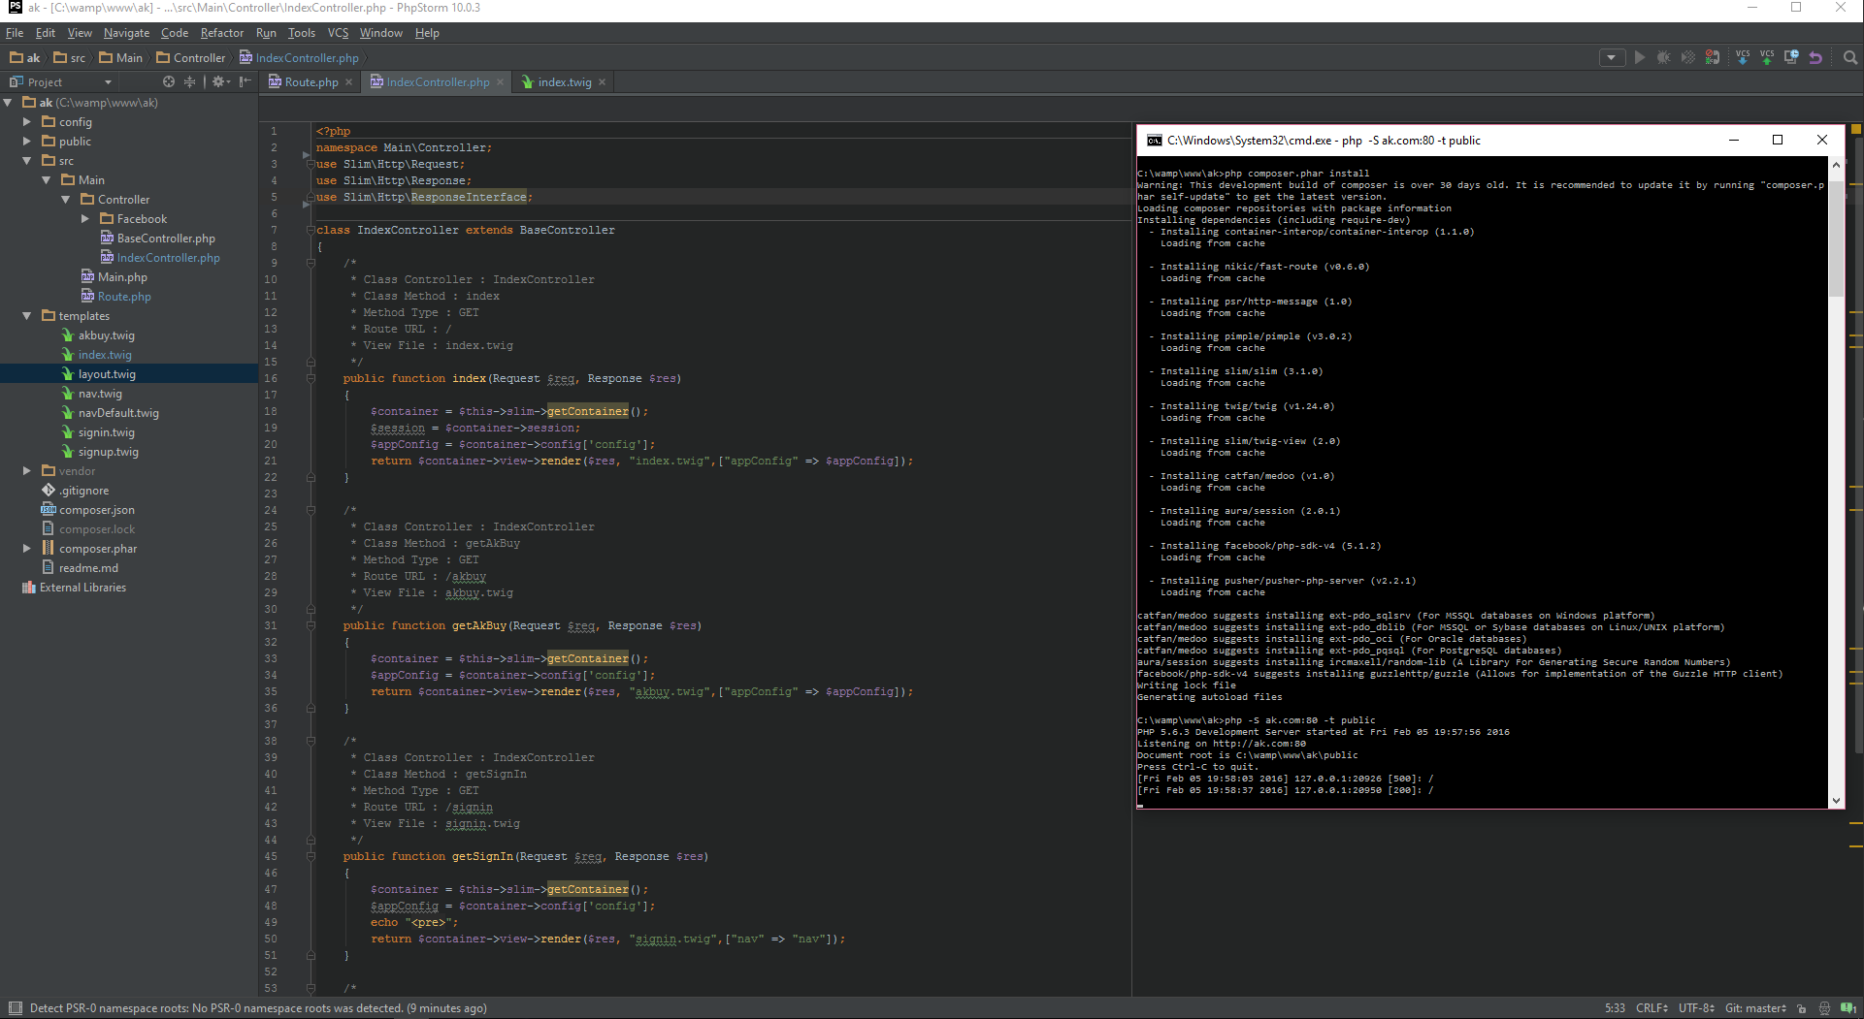Click the VCS Update Project icon

click(1743, 58)
